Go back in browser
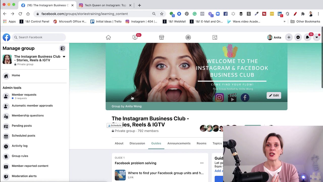323x182 pixels. (x=5, y=14)
